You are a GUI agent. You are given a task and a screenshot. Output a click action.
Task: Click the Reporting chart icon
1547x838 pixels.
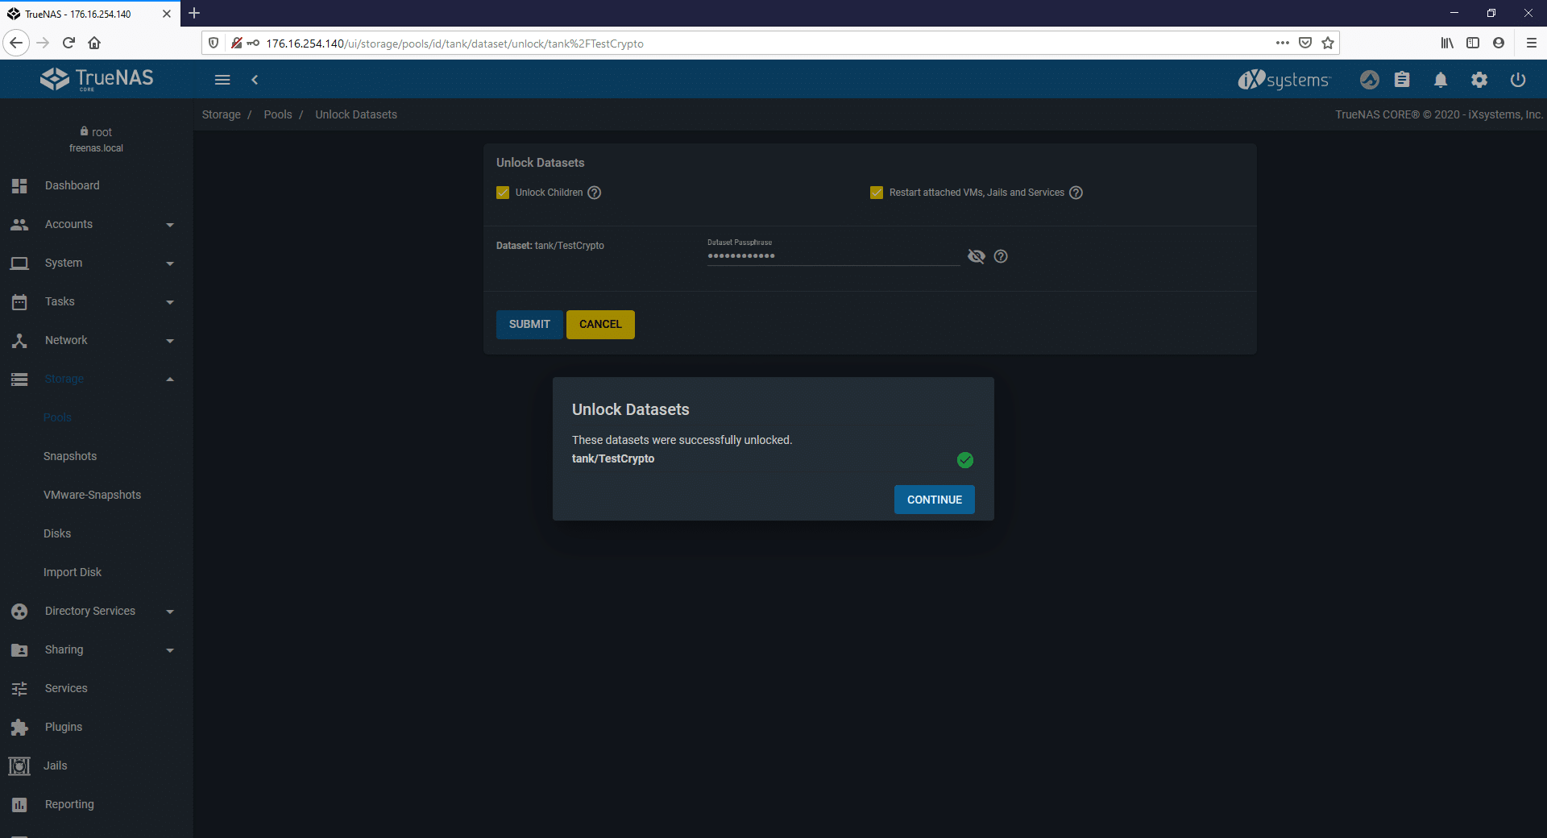click(19, 805)
